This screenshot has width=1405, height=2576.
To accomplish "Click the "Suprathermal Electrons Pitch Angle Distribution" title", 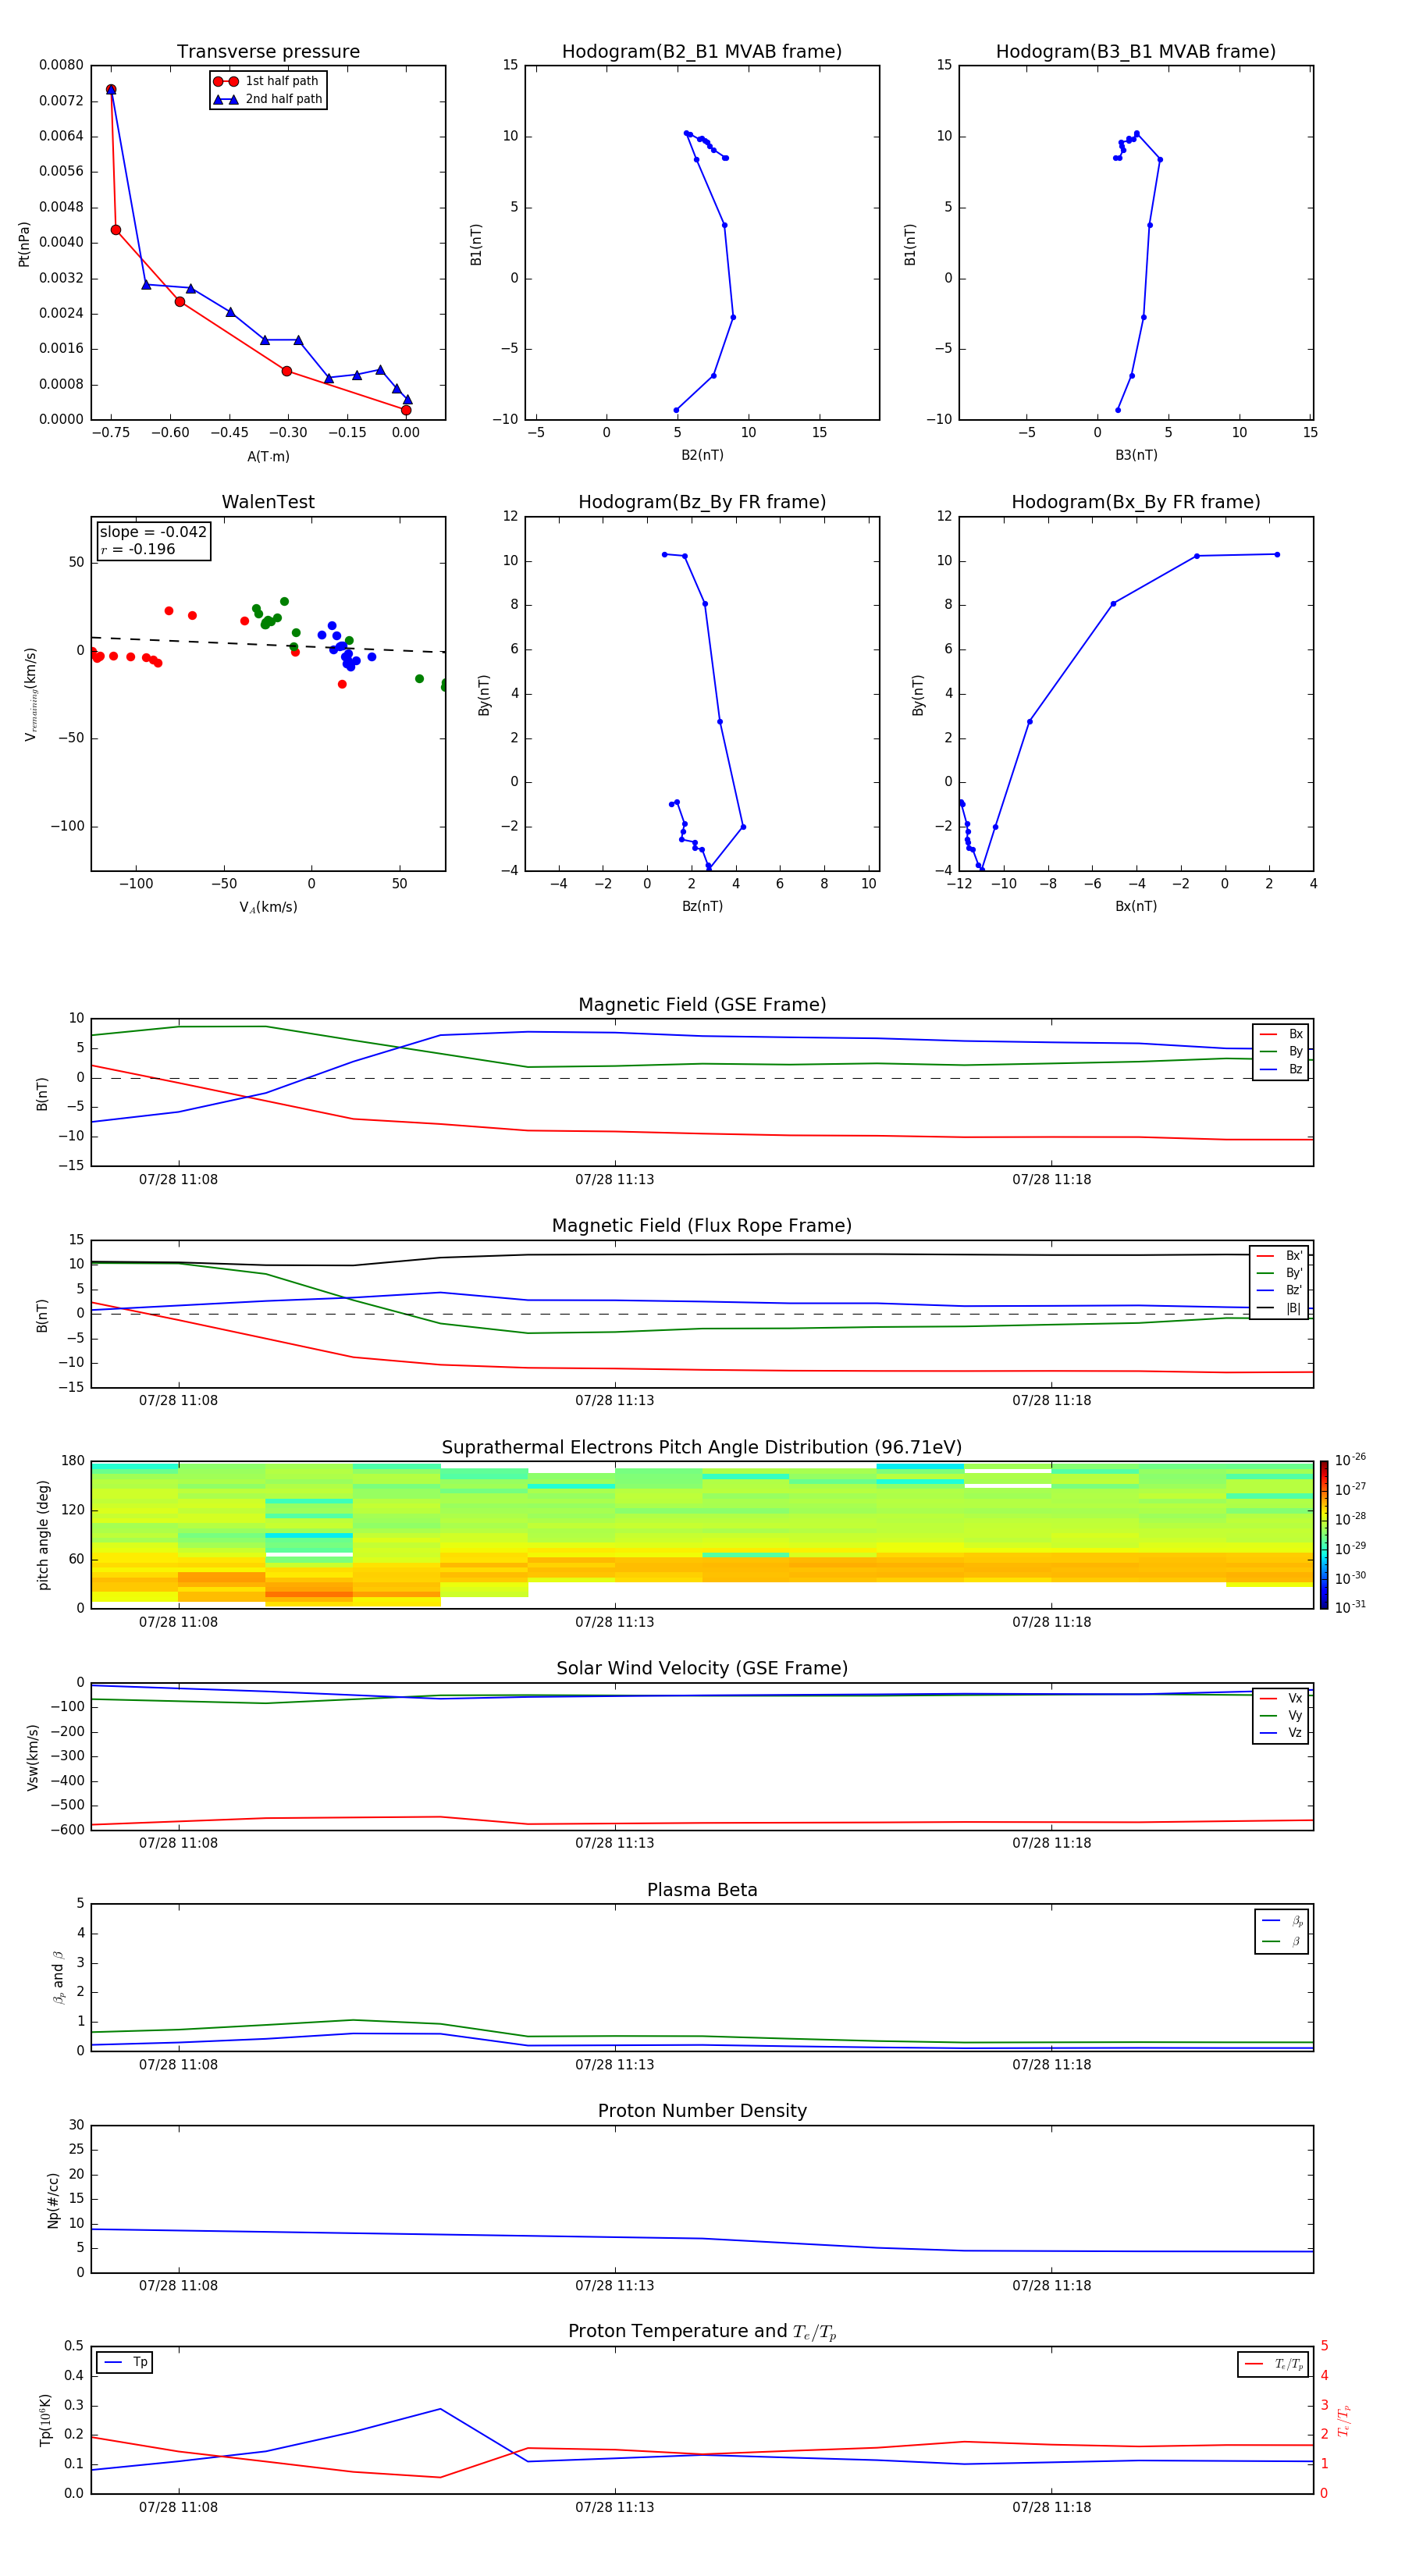I will pyautogui.click(x=702, y=1448).
